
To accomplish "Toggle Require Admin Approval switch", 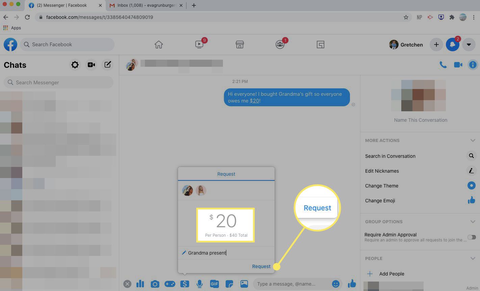I will pos(471,237).
